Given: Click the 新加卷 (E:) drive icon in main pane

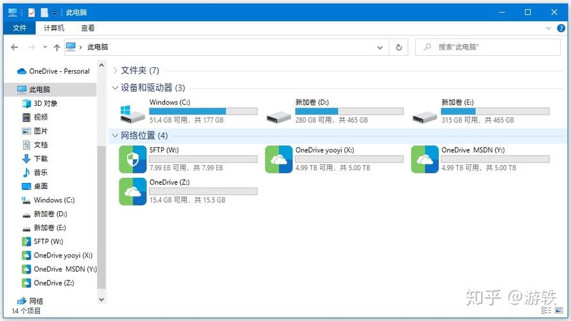Looking at the screenshot, I should coord(425,117).
